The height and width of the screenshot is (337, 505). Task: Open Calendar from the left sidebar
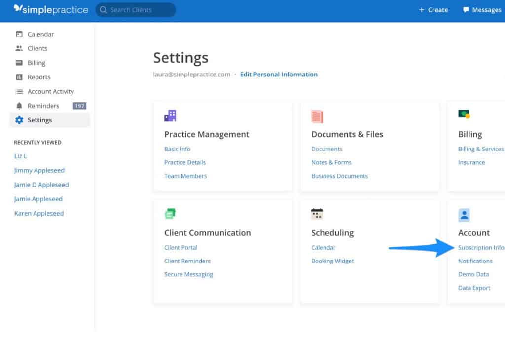(x=40, y=34)
